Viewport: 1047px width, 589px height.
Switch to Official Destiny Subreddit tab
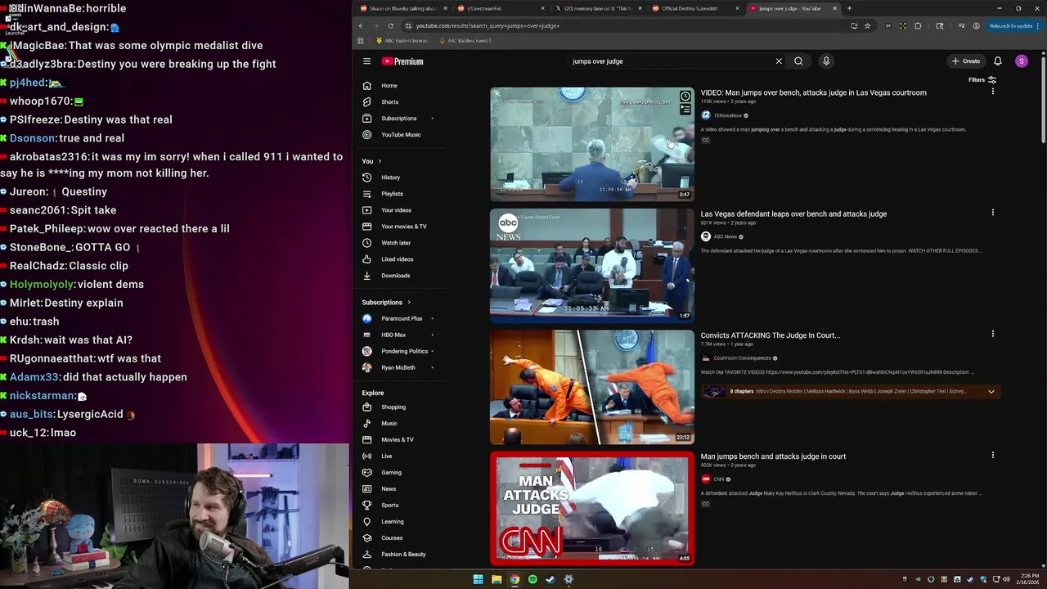click(x=695, y=8)
